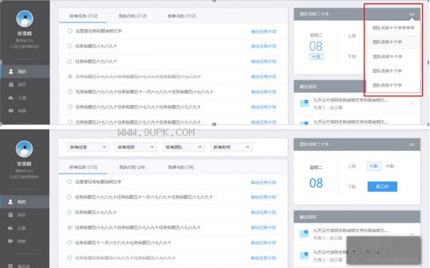
Task: Check off 这里是任务标题说明文字 task in upper mockup
Action: [x=70, y=31]
